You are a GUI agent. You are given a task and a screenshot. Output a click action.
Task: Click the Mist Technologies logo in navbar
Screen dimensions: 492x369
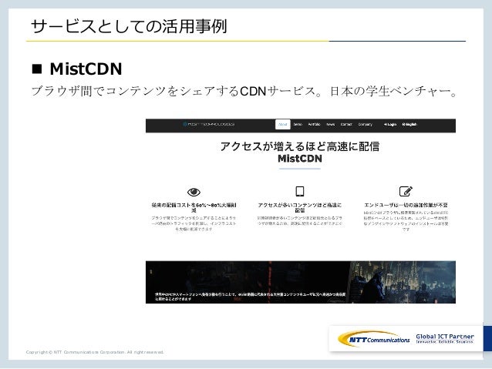(x=209, y=124)
